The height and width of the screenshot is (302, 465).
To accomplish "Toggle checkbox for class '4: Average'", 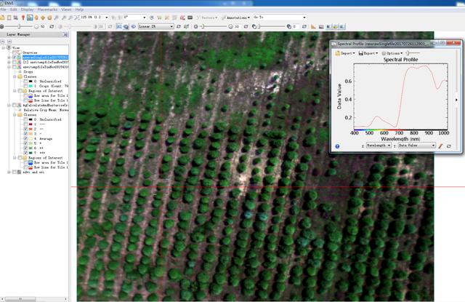I will tap(27, 138).
